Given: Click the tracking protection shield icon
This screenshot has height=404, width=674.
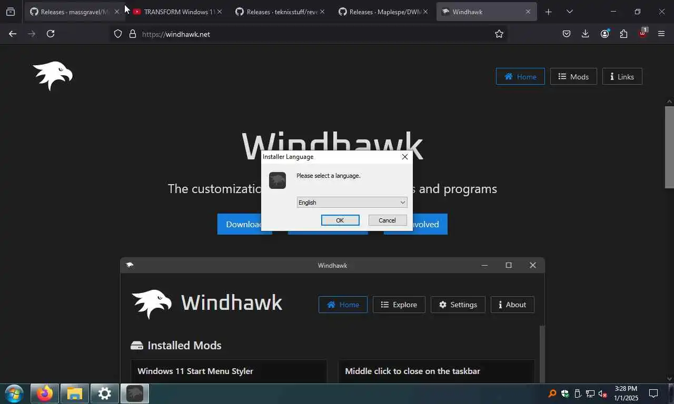Looking at the screenshot, I should point(118,34).
